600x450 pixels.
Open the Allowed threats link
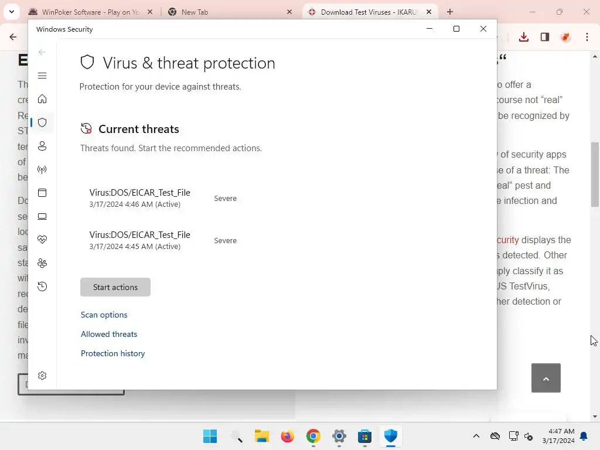(x=108, y=334)
